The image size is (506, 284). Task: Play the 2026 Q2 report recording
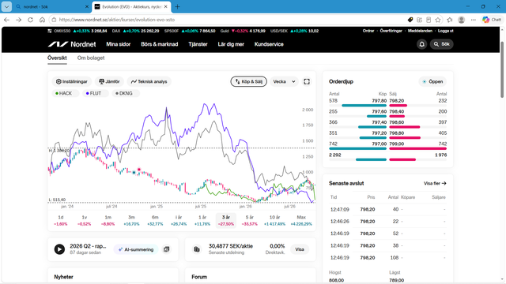(x=59, y=249)
